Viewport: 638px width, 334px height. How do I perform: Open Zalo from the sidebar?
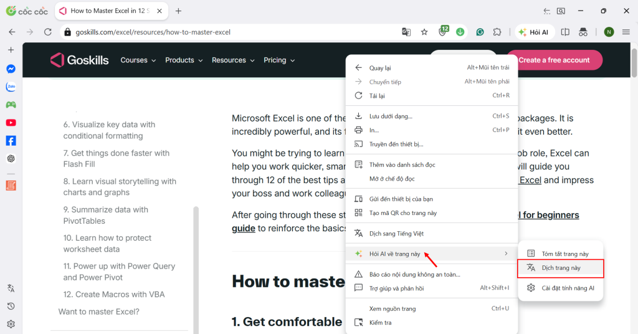pos(11,87)
